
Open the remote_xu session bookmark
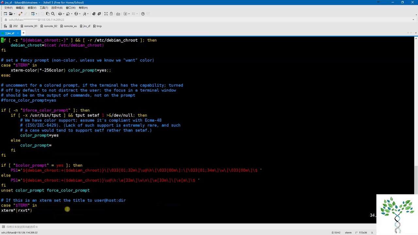pyautogui.click(x=68, y=26)
